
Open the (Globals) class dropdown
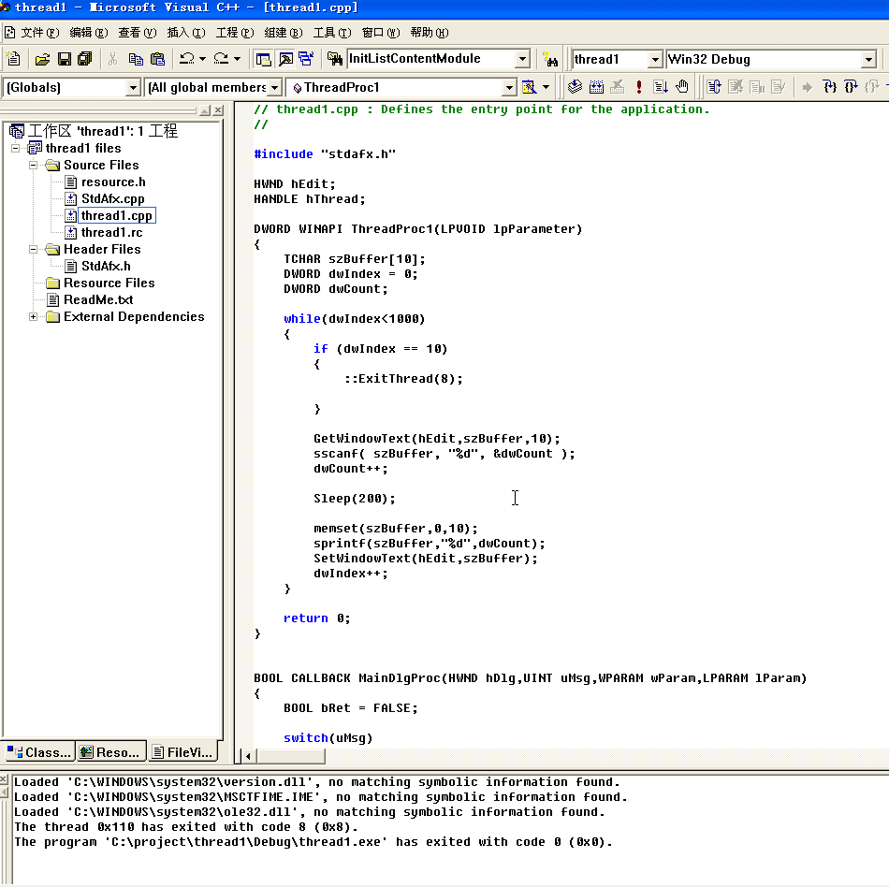coord(132,88)
